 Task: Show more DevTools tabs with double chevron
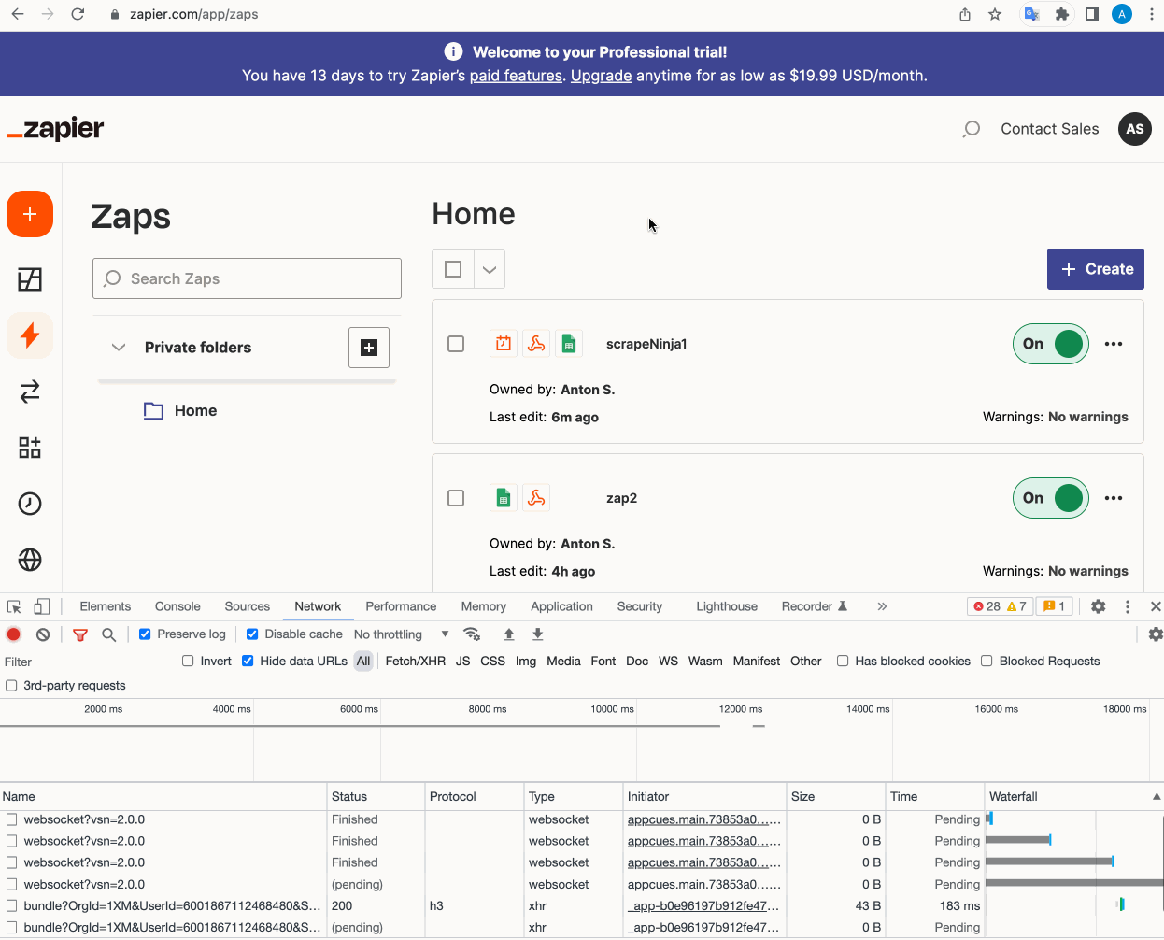pyautogui.click(x=882, y=606)
